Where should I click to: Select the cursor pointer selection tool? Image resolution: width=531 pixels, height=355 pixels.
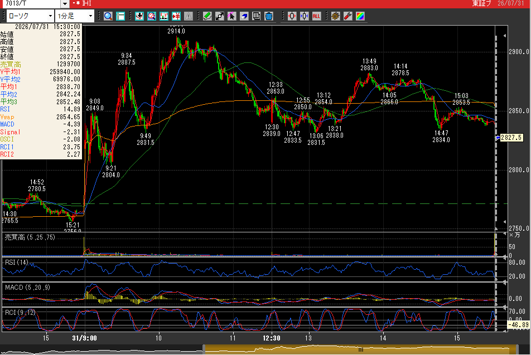click(x=231, y=16)
